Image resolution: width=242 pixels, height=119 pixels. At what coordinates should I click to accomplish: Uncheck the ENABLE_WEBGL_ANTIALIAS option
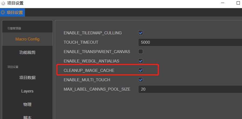coord(141,61)
